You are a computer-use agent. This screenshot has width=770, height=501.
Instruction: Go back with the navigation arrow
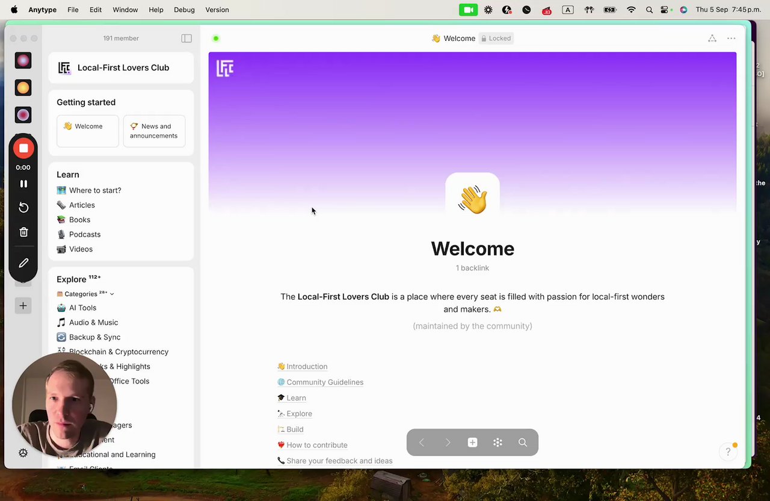click(x=422, y=443)
